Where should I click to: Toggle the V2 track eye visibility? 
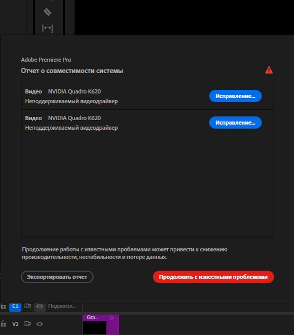tap(40, 324)
